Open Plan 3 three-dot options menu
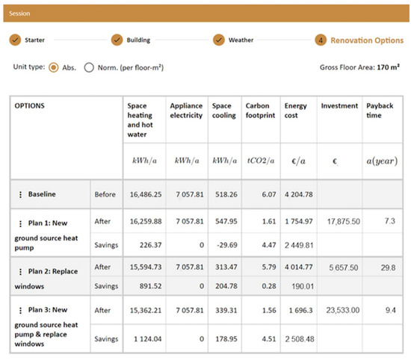411x360 pixels. point(20,310)
